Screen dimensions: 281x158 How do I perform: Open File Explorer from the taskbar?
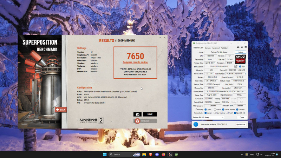(x=144, y=154)
